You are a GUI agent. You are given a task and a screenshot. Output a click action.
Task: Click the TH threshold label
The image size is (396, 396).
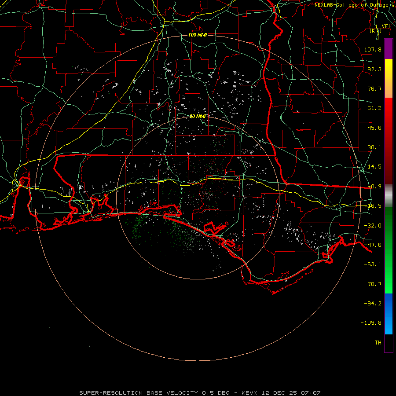coord(378,343)
